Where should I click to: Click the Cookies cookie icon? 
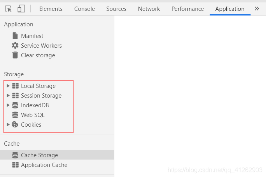[x=15, y=124]
